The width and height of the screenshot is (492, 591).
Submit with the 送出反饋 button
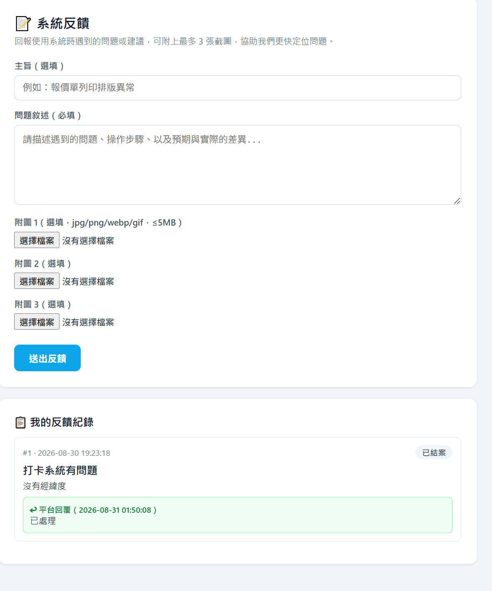coord(47,358)
